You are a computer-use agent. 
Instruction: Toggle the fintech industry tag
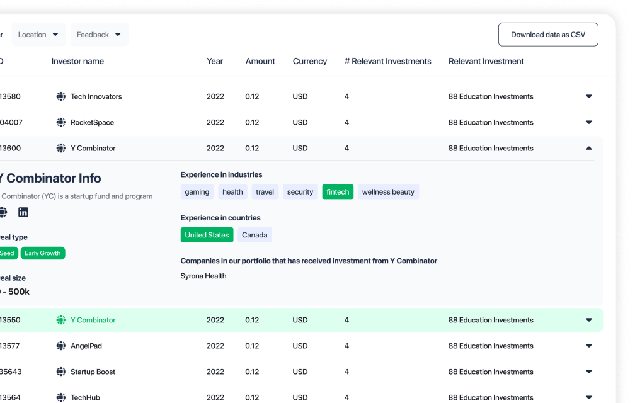[x=338, y=192]
